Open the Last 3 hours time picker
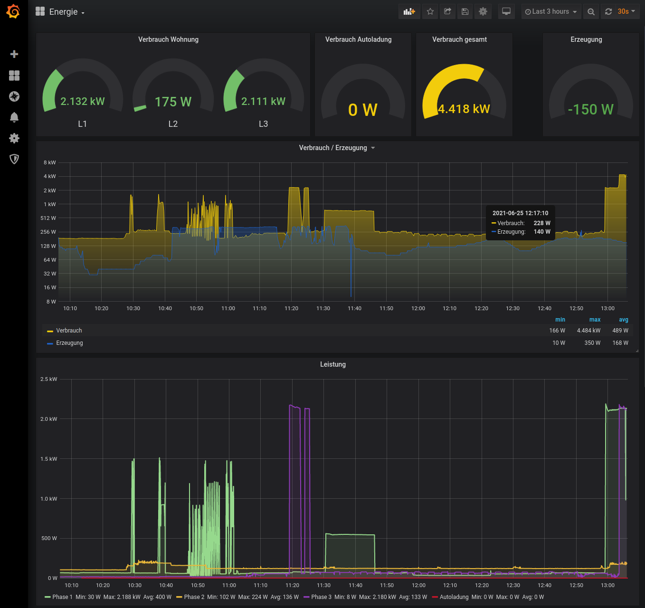645x608 pixels. pyautogui.click(x=551, y=11)
